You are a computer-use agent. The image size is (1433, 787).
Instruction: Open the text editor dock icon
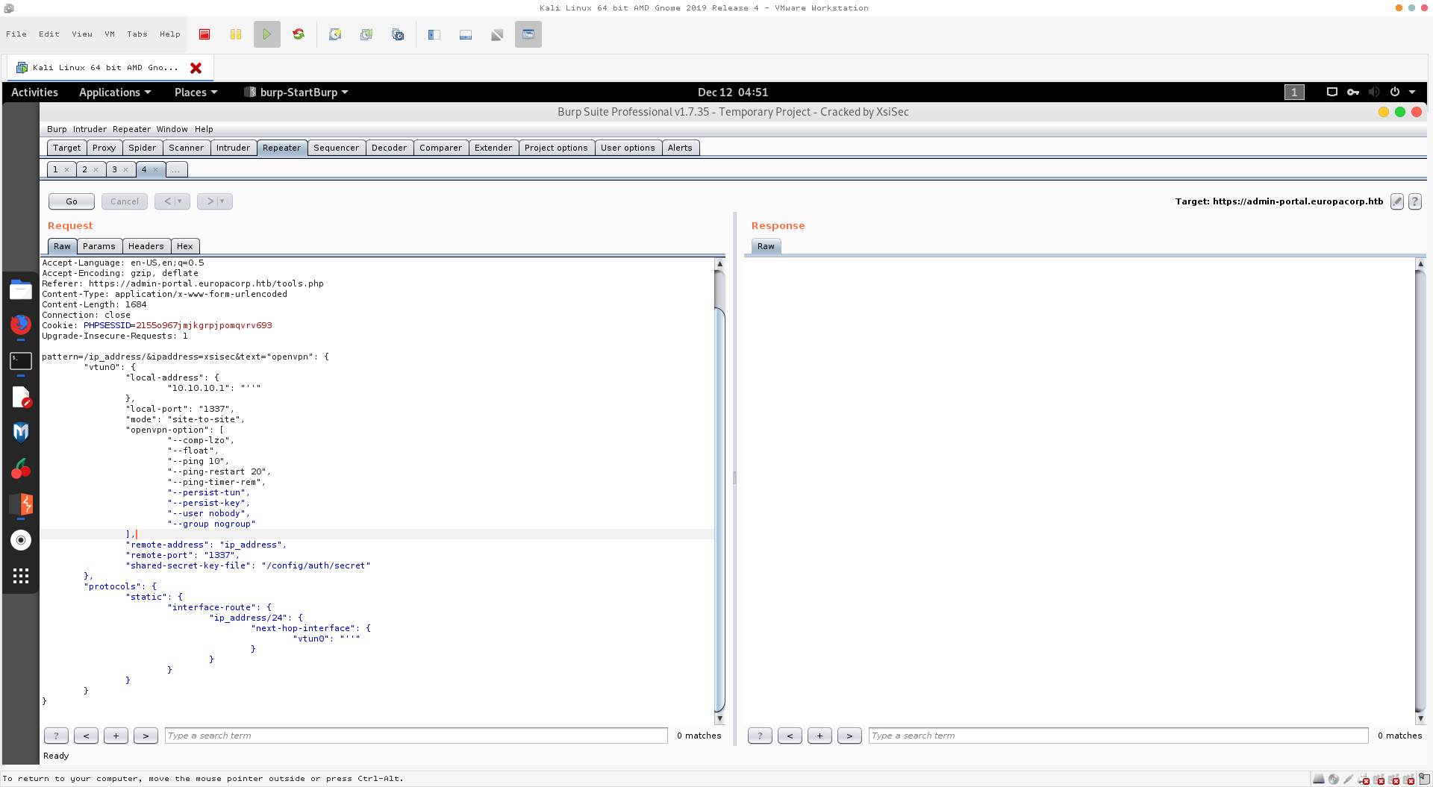tap(21, 397)
